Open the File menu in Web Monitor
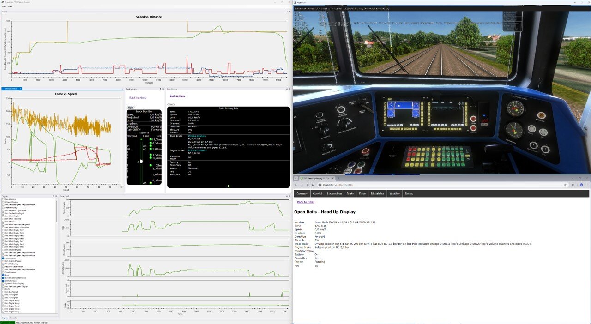Screen dimensions: 591x324 (4, 7)
